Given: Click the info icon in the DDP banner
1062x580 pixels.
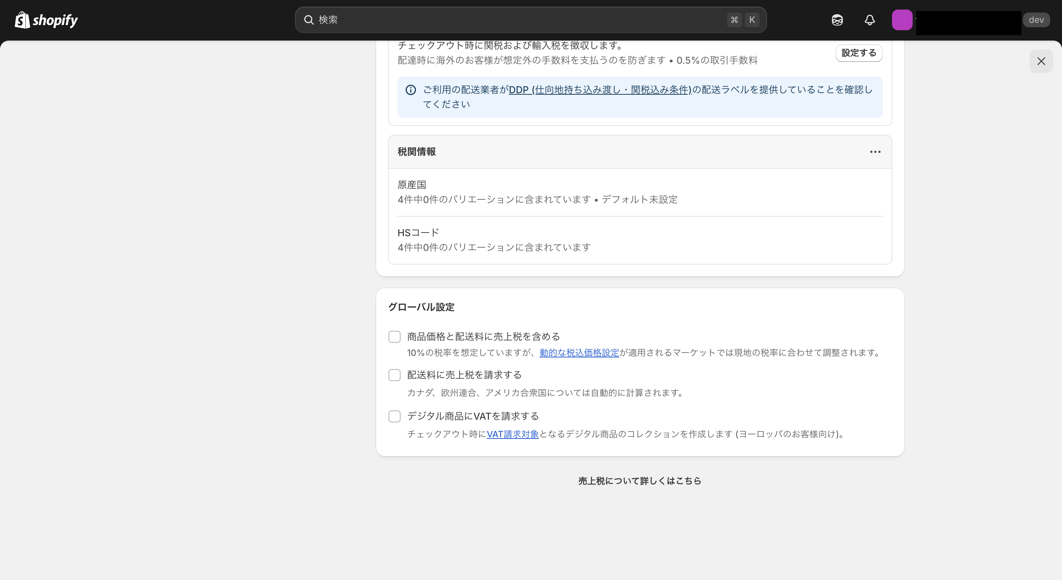Looking at the screenshot, I should [x=411, y=90].
